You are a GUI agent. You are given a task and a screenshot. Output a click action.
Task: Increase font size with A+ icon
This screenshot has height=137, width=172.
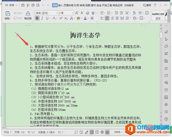(x=77, y=13)
